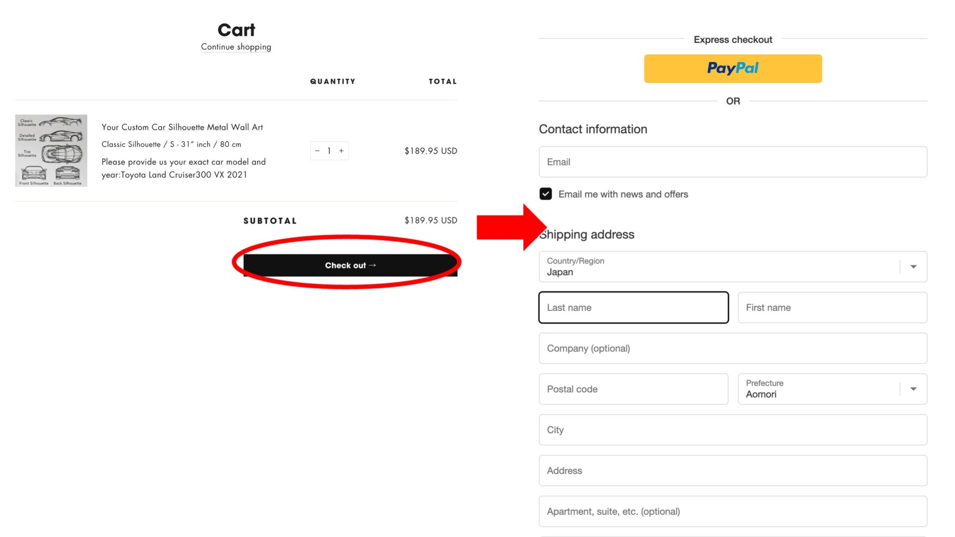The height and width of the screenshot is (537, 955).
Task: Open Your Custom Car Silhouette product title
Action: (x=182, y=127)
